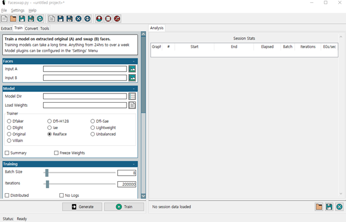Reload project with teal refresh icon
This screenshot has height=222, width=346.
pyautogui.click(x=40, y=19)
